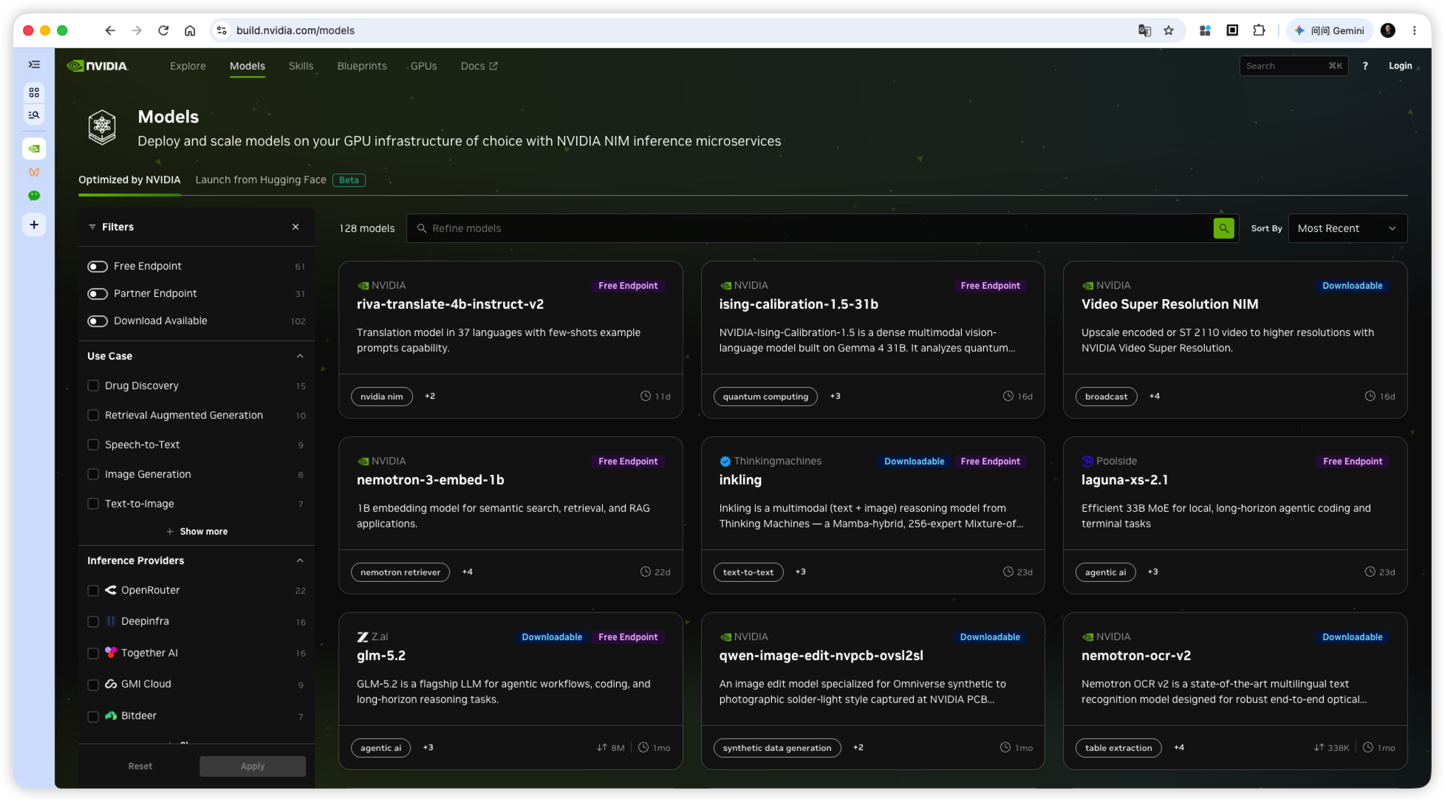
Task: Open the browser three-dot menu
Action: [x=1414, y=30]
